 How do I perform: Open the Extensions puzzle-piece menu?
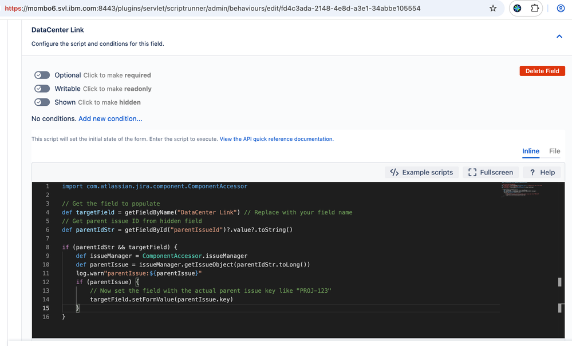(535, 8)
